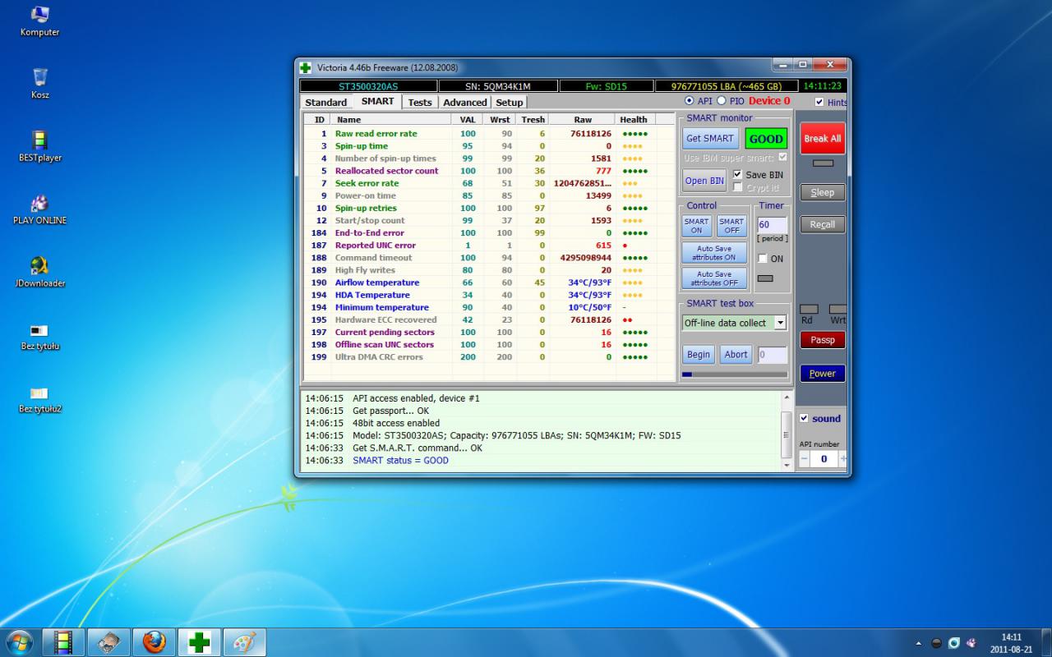
Task: Open the film-strip media player on taskbar
Action: (x=63, y=641)
